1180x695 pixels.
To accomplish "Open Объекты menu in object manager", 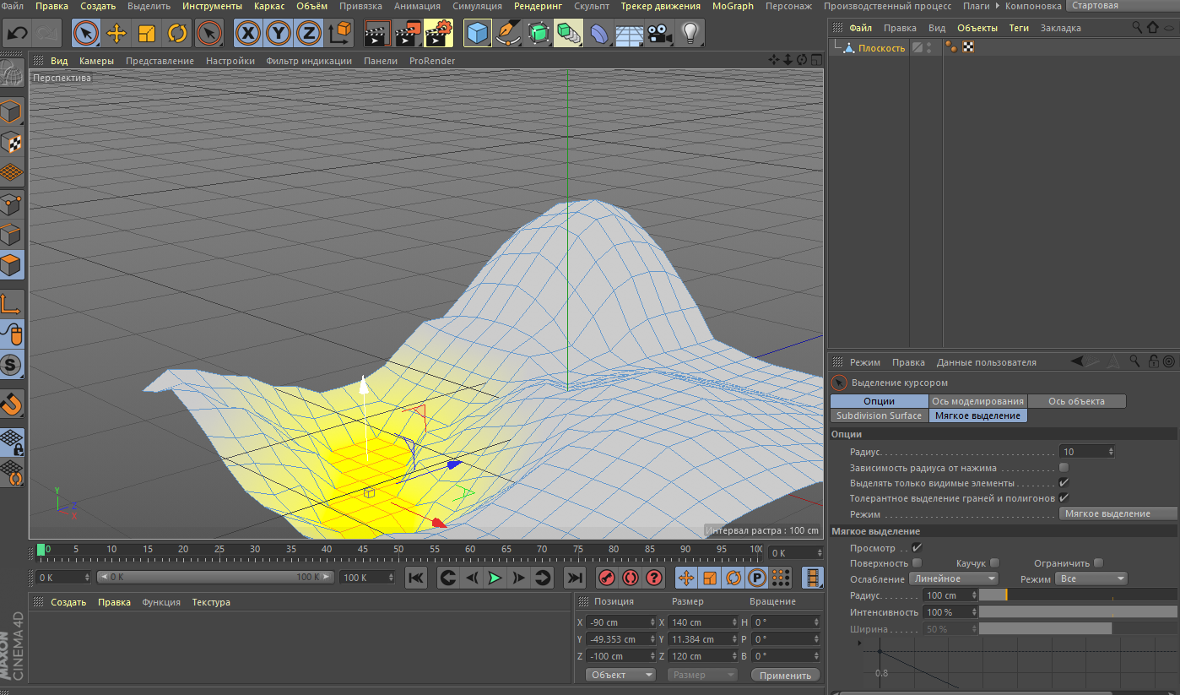I will pos(977,28).
